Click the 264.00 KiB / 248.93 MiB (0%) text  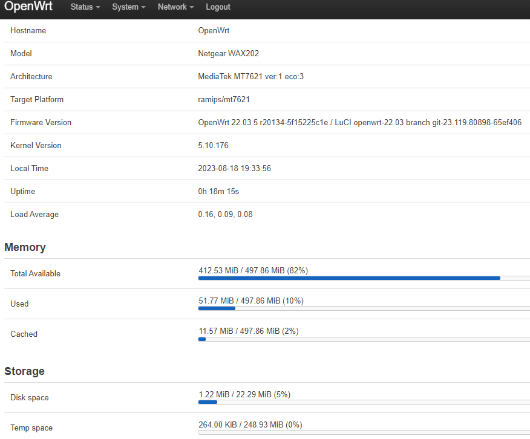pyautogui.click(x=250, y=424)
